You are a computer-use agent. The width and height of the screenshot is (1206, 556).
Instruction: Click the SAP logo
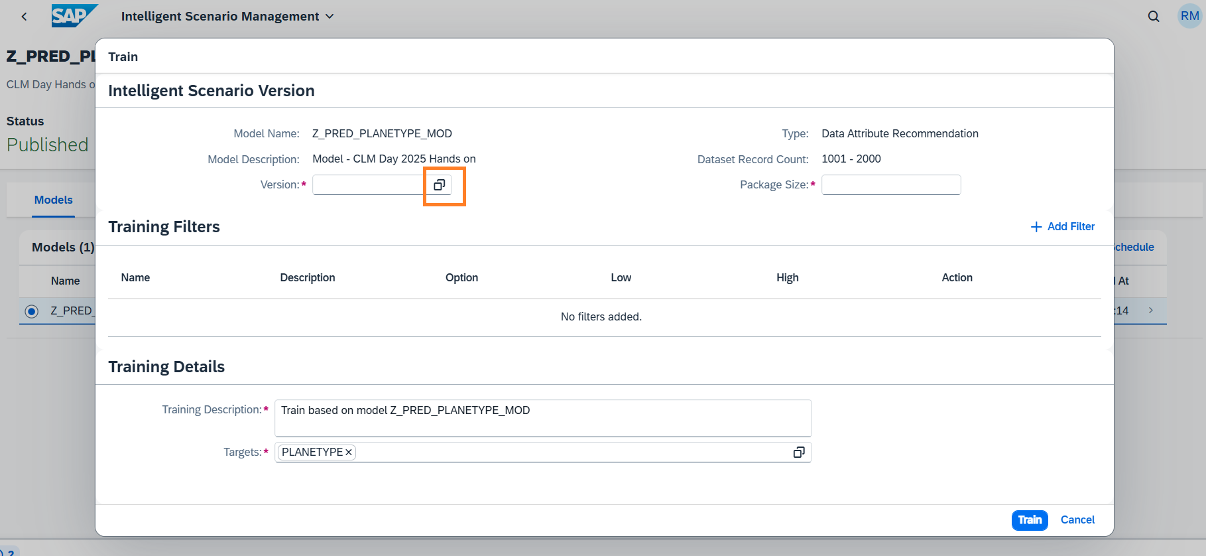click(74, 16)
